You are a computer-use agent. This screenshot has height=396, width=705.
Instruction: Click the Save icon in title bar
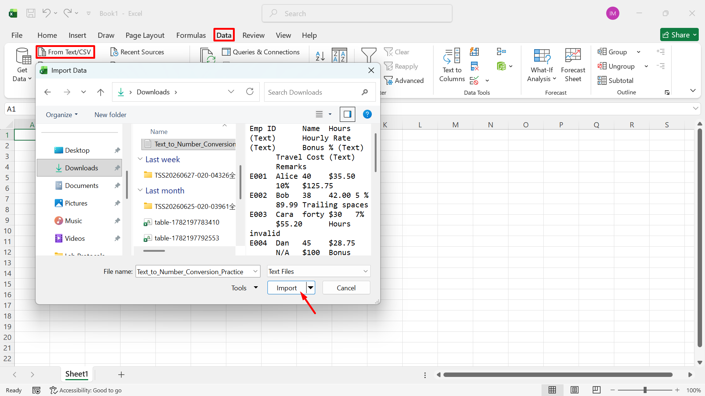(x=31, y=13)
